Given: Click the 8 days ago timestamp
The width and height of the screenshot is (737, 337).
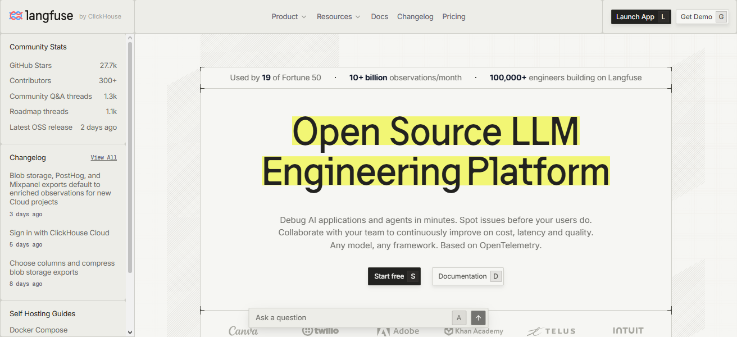Looking at the screenshot, I should tap(26, 284).
